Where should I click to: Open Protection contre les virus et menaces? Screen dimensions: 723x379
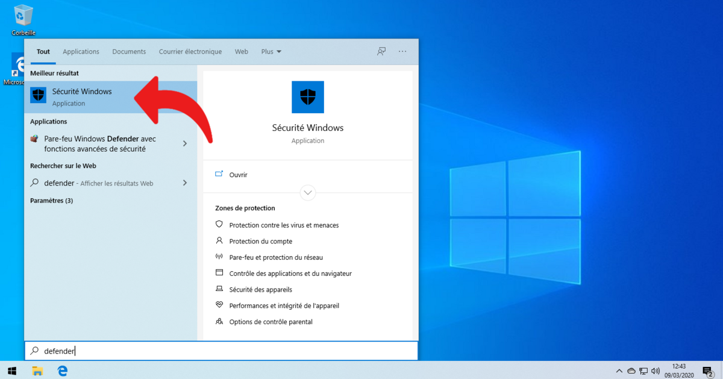point(284,225)
